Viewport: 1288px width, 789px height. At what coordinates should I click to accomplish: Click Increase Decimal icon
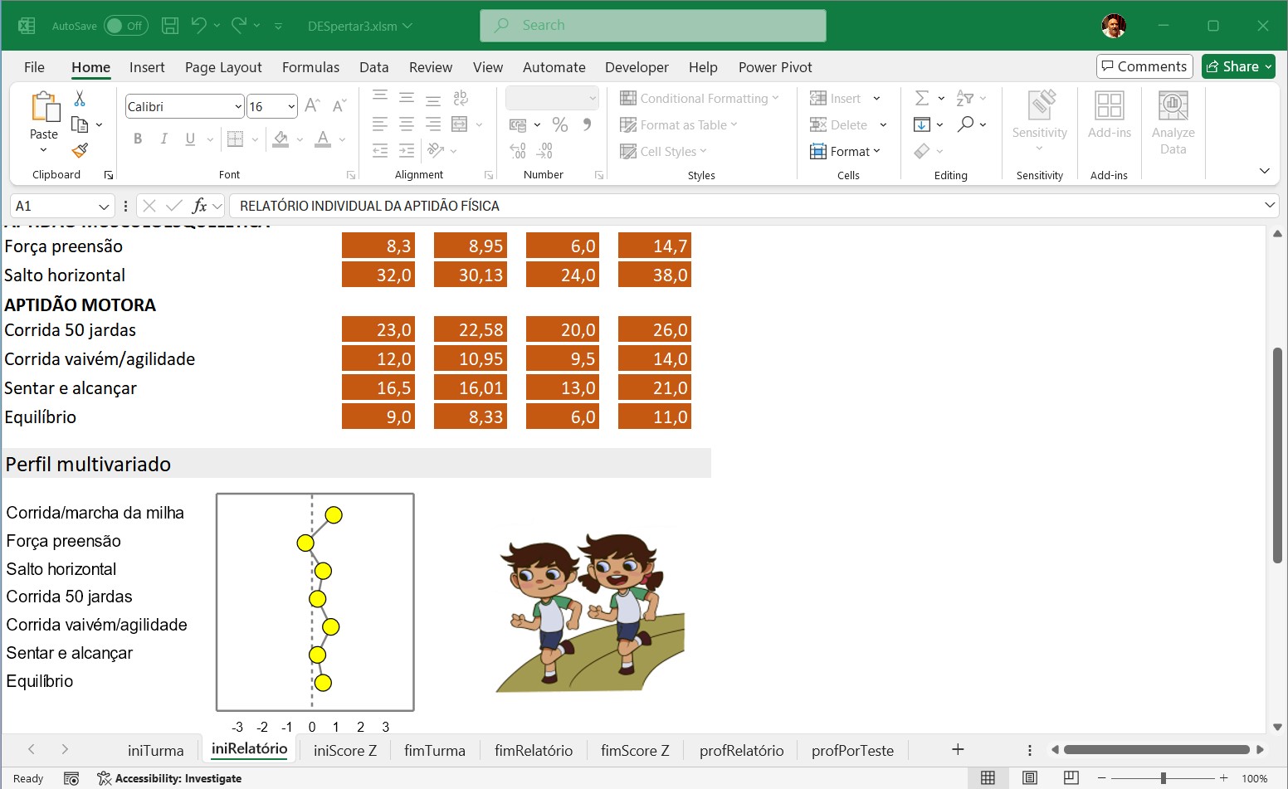pyautogui.click(x=518, y=151)
